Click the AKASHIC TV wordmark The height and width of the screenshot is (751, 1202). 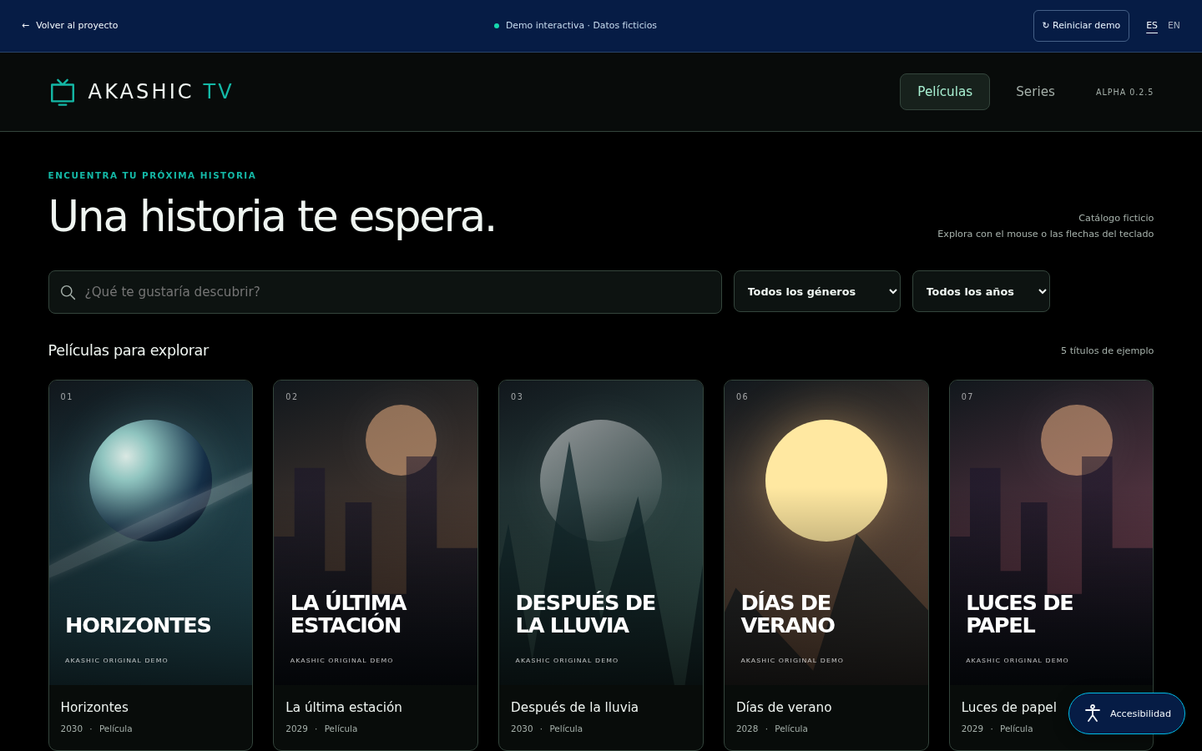point(160,92)
